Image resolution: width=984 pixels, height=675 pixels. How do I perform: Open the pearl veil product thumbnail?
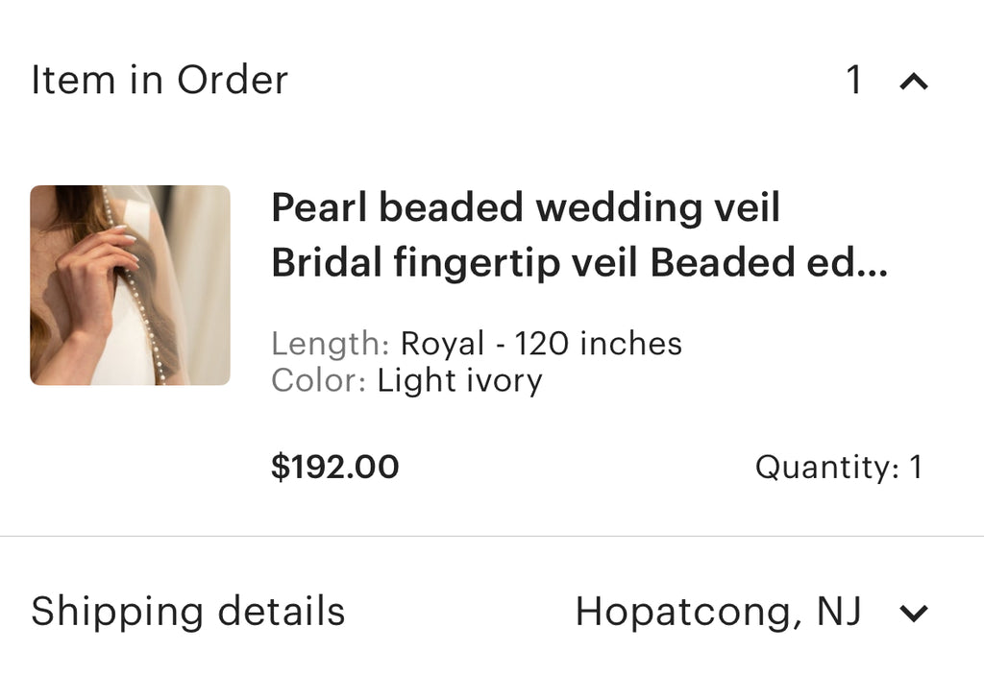click(130, 285)
